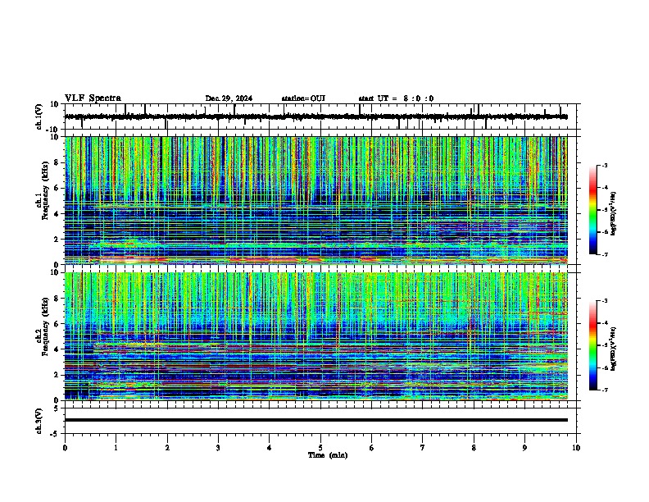Click time axis tick label "9"
This screenshot has height=502, width=649.
pyautogui.click(x=524, y=448)
